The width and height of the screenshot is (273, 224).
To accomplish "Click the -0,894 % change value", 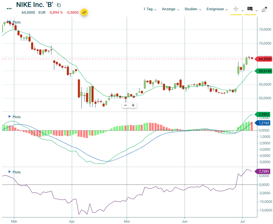I will click(x=56, y=13).
